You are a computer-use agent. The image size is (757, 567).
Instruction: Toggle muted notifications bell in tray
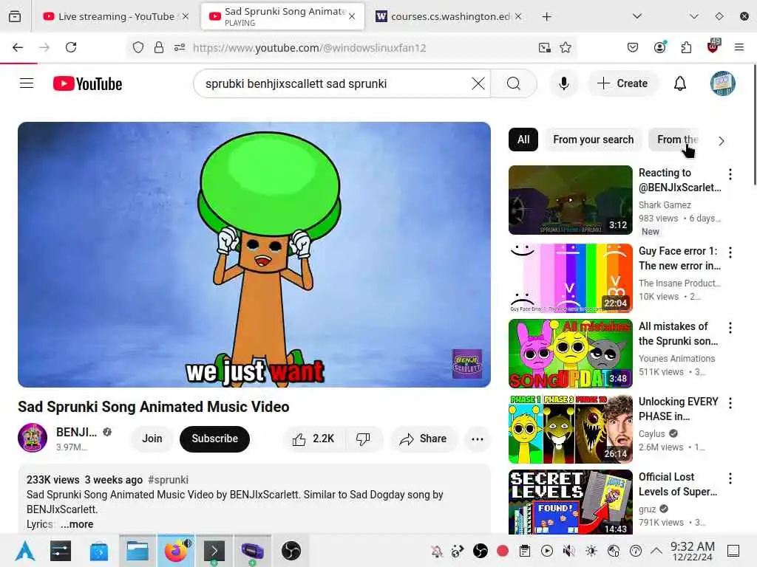(x=437, y=551)
